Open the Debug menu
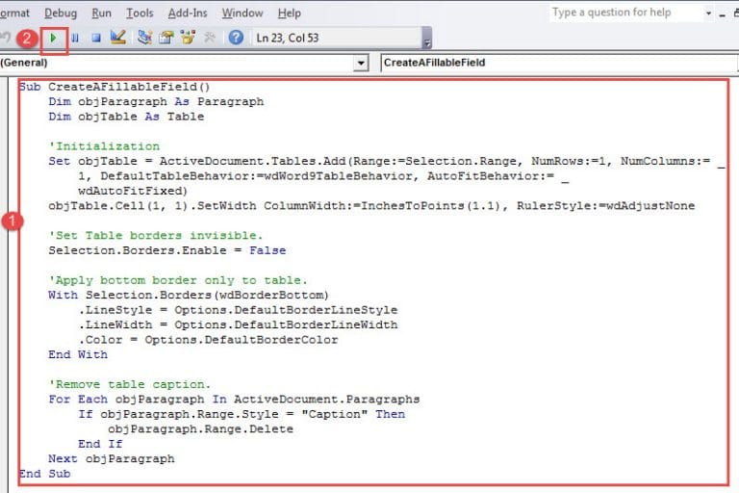The width and height of the screenshot is (739, 493). tap(61, 13)
